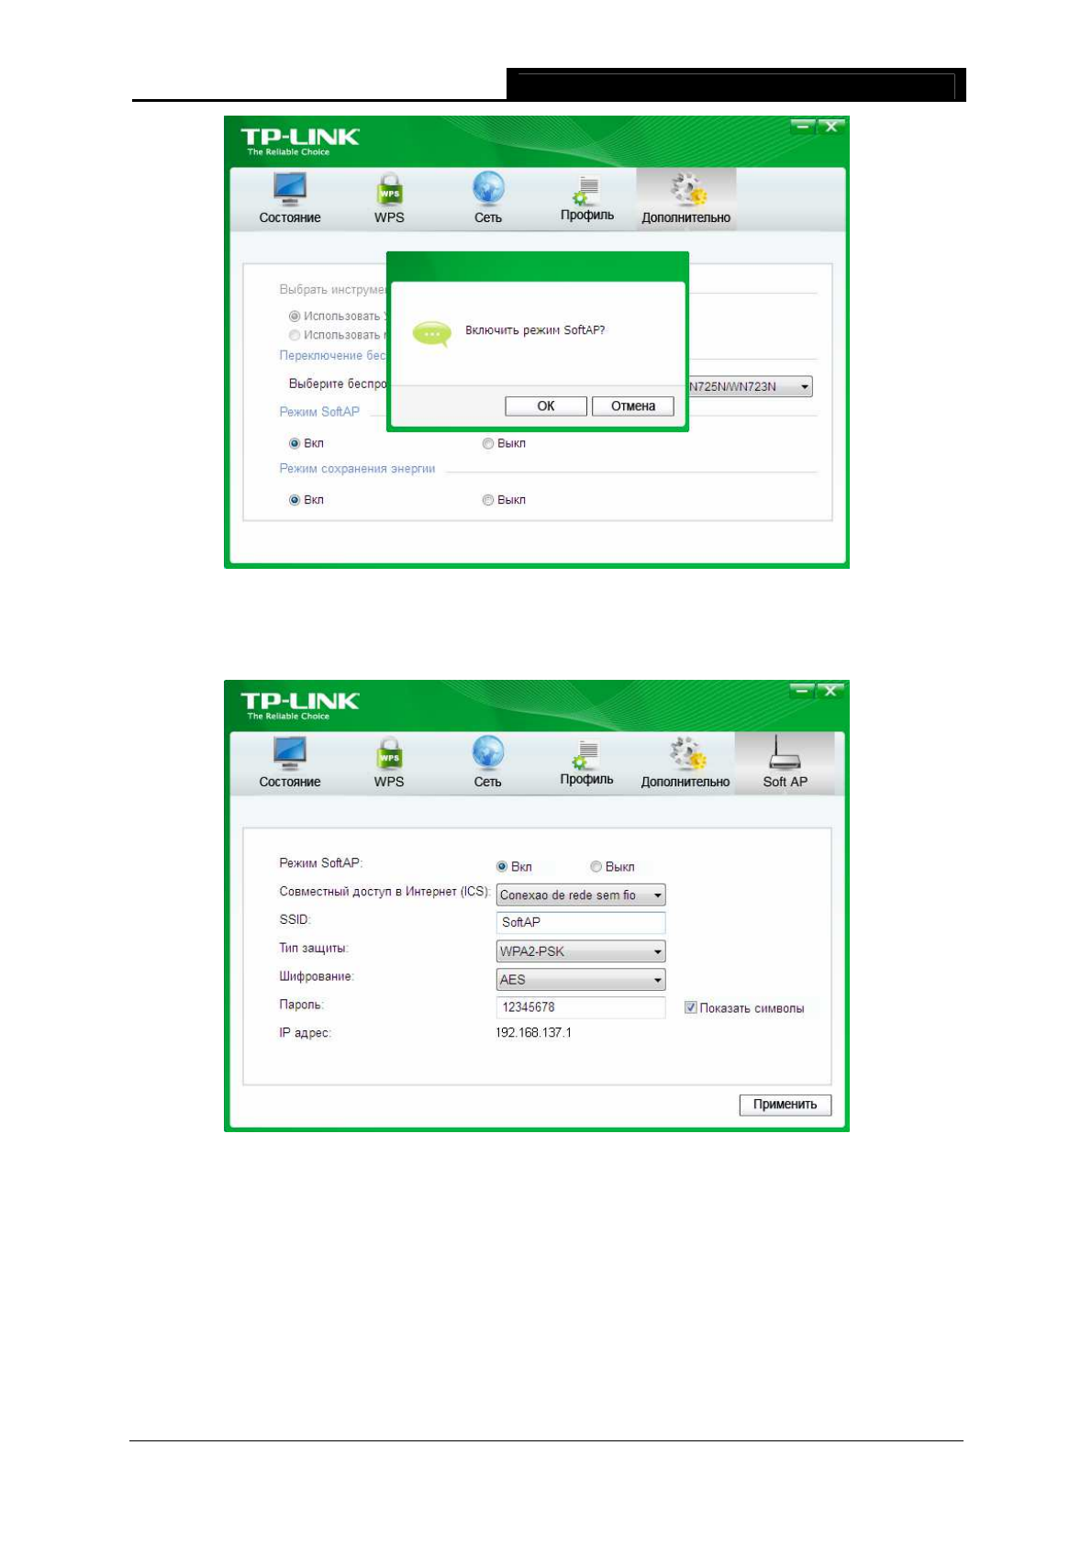This screenshot has height=1545, width=1092.
Task: Click the Пароль password field
Action: pos(580,1007)
